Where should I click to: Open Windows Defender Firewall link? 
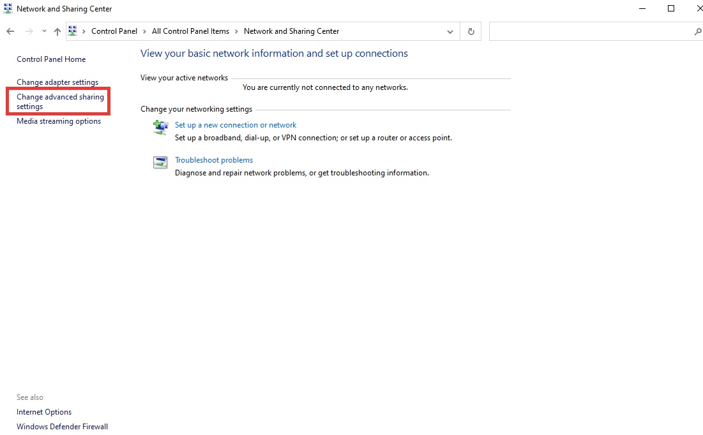(x=62, y=427)
